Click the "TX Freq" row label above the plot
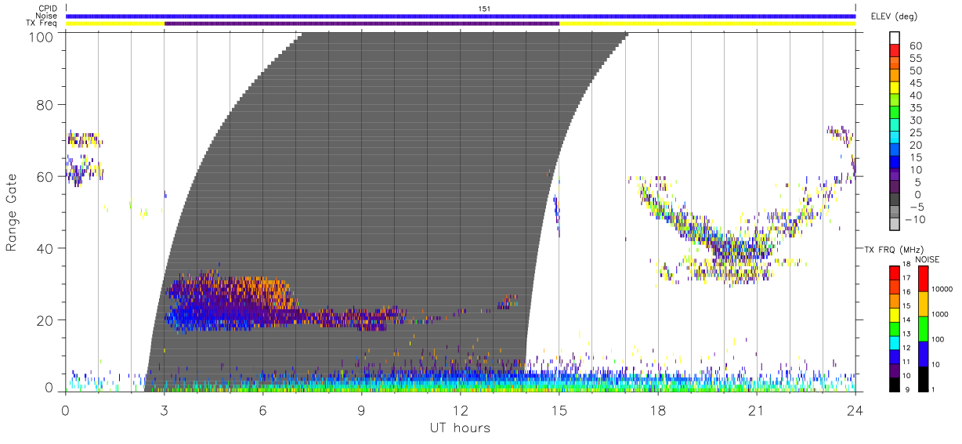The image size is (962, 444). click(42, 23)
